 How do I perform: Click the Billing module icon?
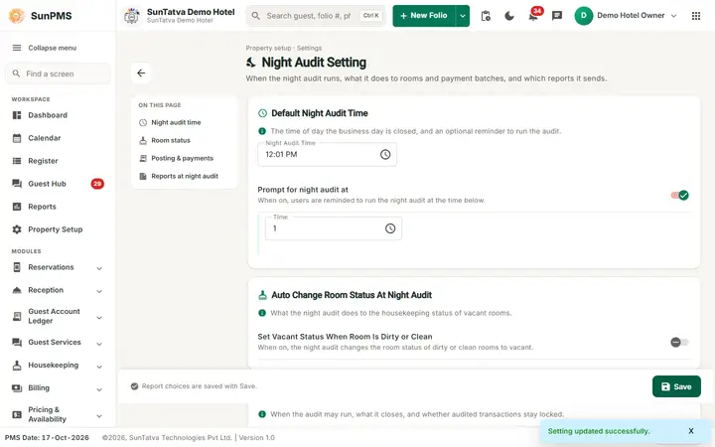[x=17, y=388]
